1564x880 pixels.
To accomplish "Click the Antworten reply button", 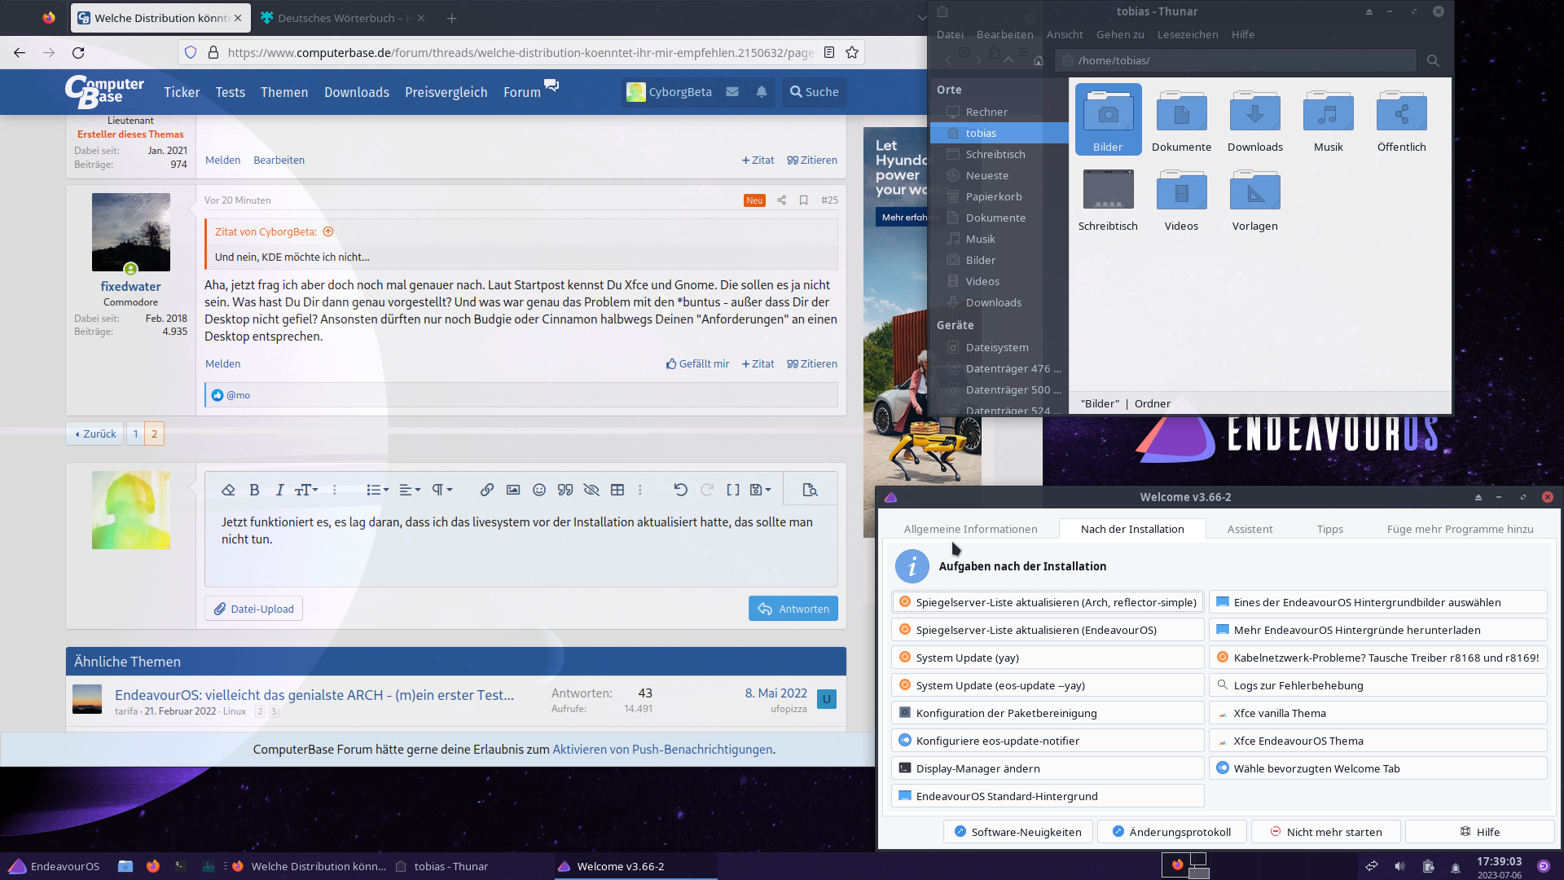I will coord(793,609).
